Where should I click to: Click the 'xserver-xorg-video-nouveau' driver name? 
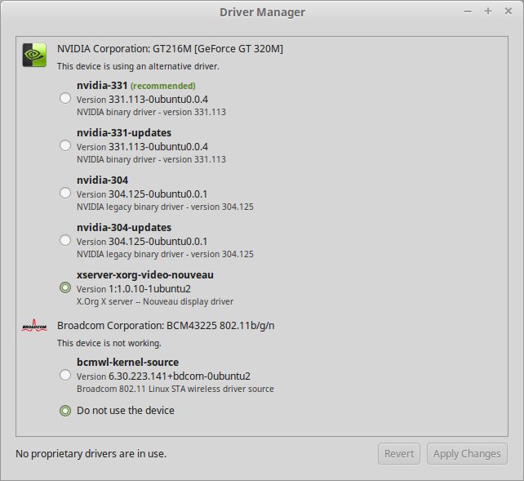click(x=145, y=275)
